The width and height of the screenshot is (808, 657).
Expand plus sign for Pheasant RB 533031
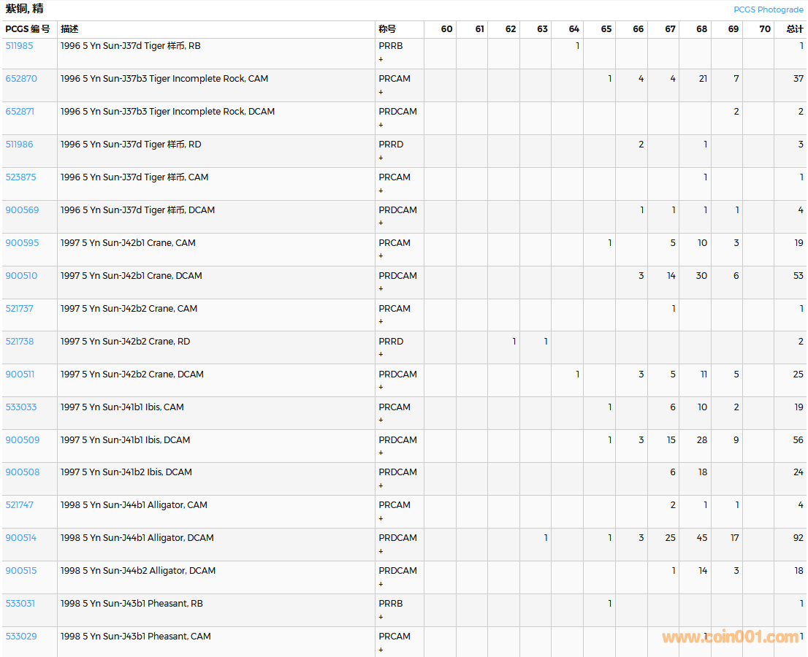381,617
